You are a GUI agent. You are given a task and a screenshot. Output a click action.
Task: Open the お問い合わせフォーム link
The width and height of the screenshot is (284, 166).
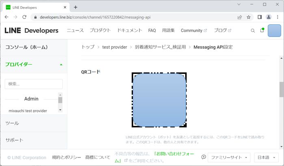(x=174, y=154)
